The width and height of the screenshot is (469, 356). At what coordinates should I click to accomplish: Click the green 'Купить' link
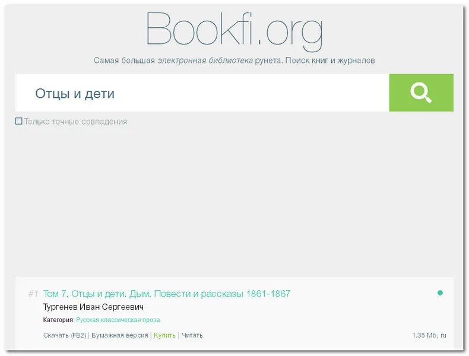(x=164, y=335)
